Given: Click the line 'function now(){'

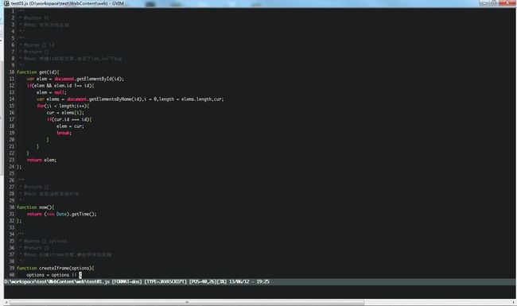Looking at the screenshot, I should (x=36, y=207).
